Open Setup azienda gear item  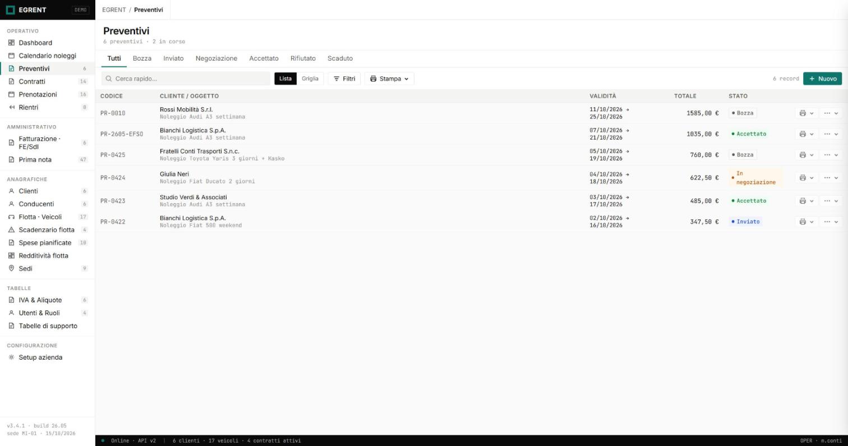[47, 357]
